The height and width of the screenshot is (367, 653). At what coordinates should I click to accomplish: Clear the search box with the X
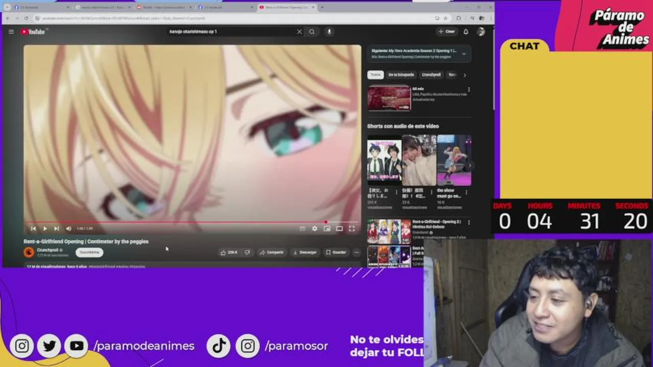coord(299,32)
